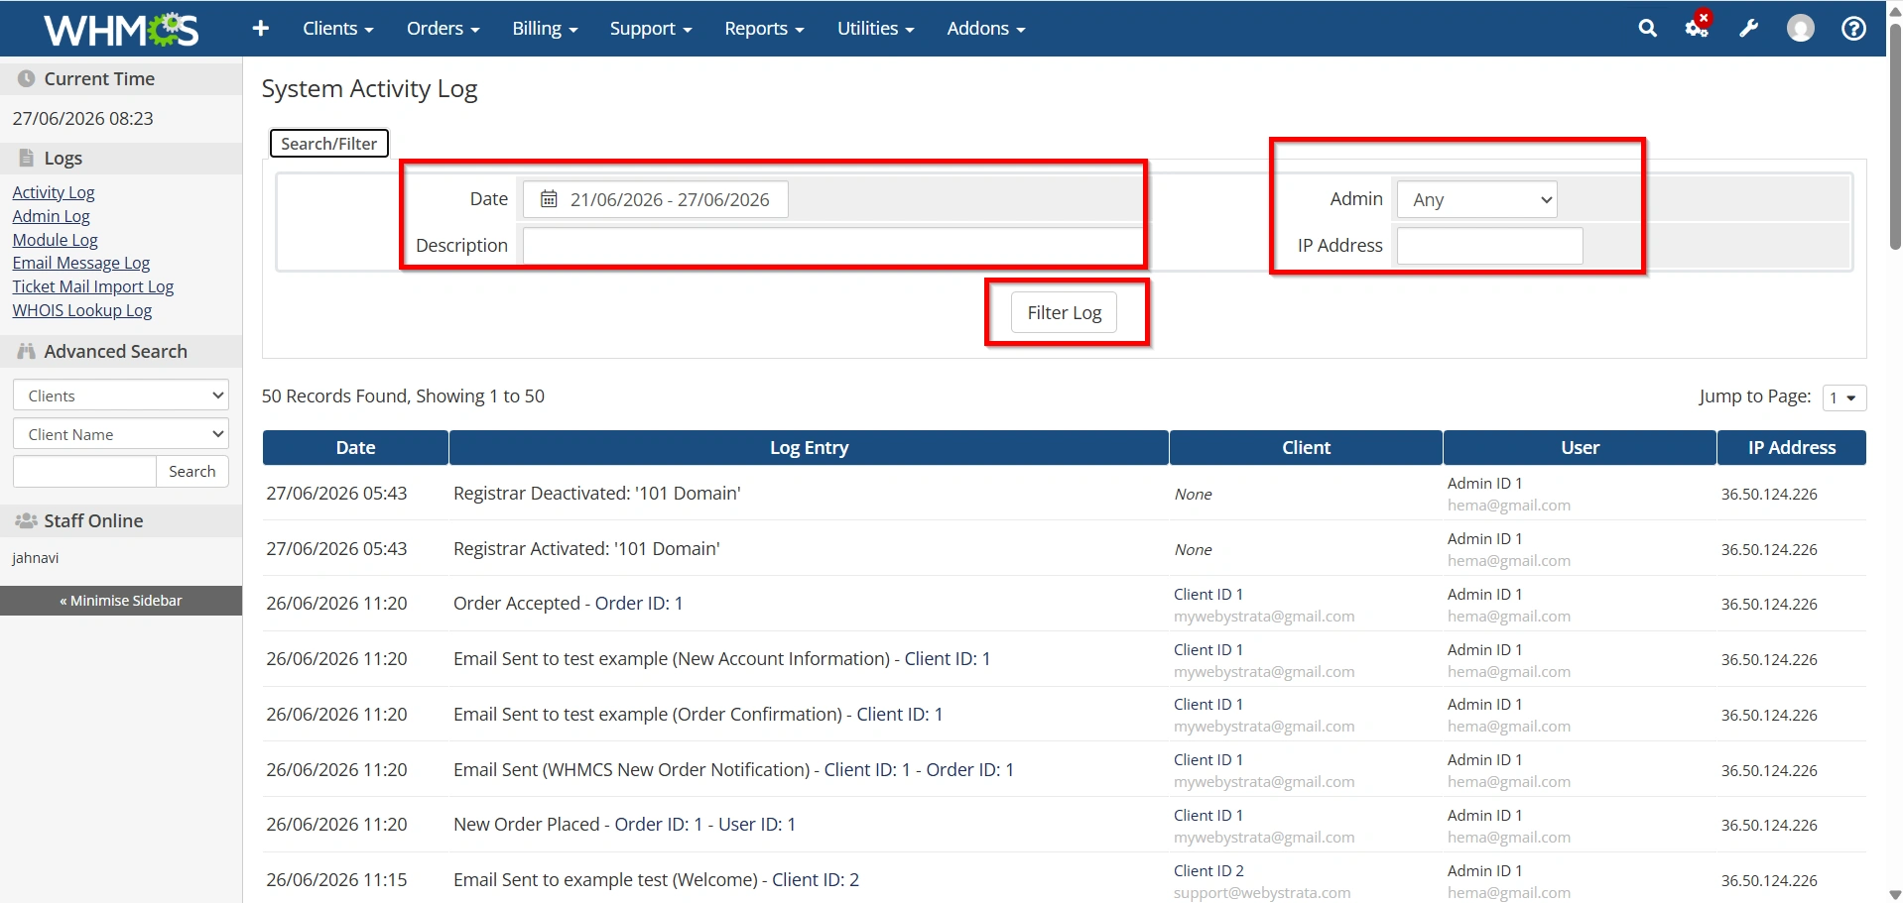Click the IP Address column header

pos(1792,447)
